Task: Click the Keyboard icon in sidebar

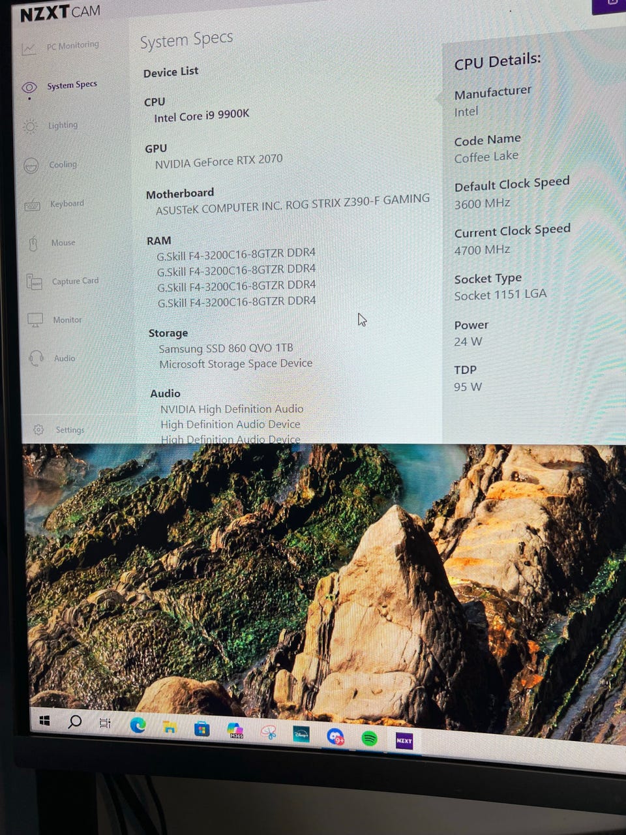Action: click(x=32, y=206)
